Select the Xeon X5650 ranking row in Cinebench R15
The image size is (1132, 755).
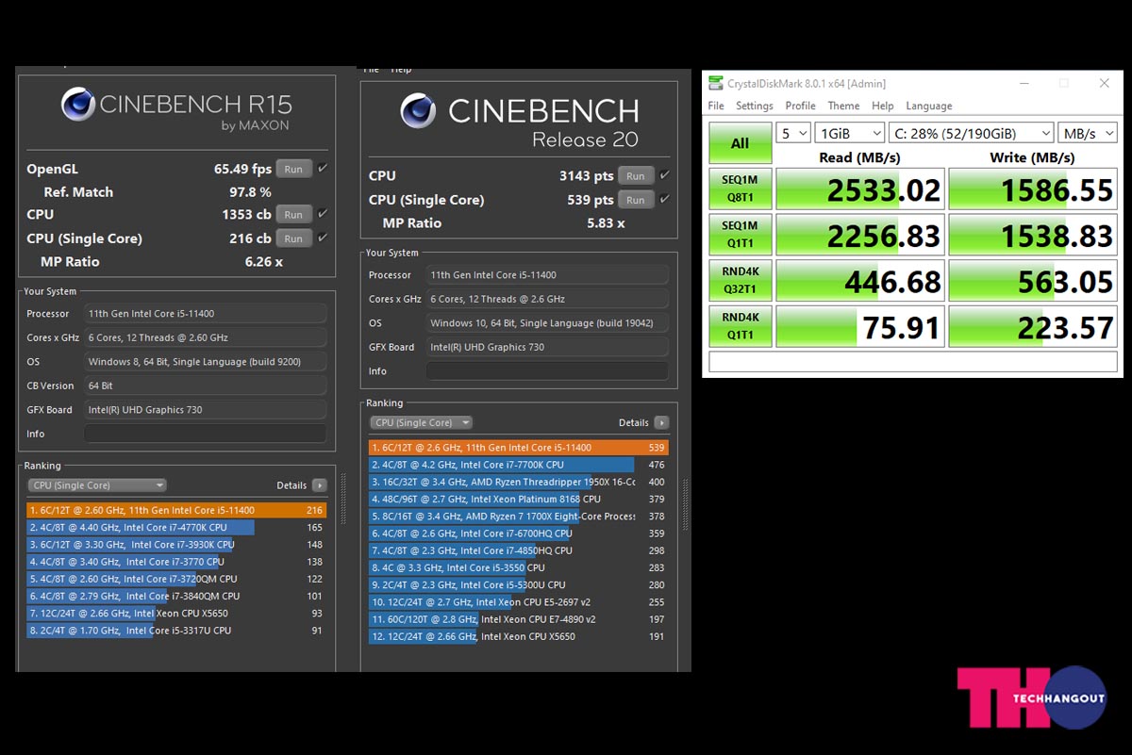(x=176, y=614)
